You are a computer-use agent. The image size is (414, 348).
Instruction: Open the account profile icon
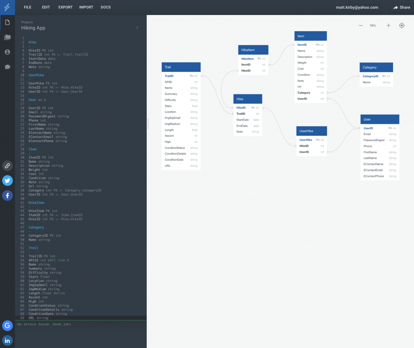(7, 52)
